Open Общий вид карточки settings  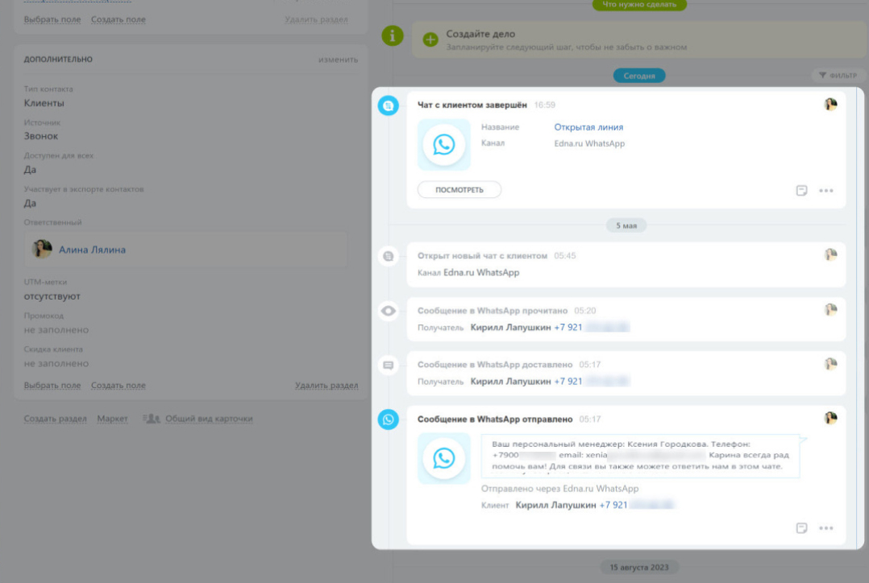point(208,419)
